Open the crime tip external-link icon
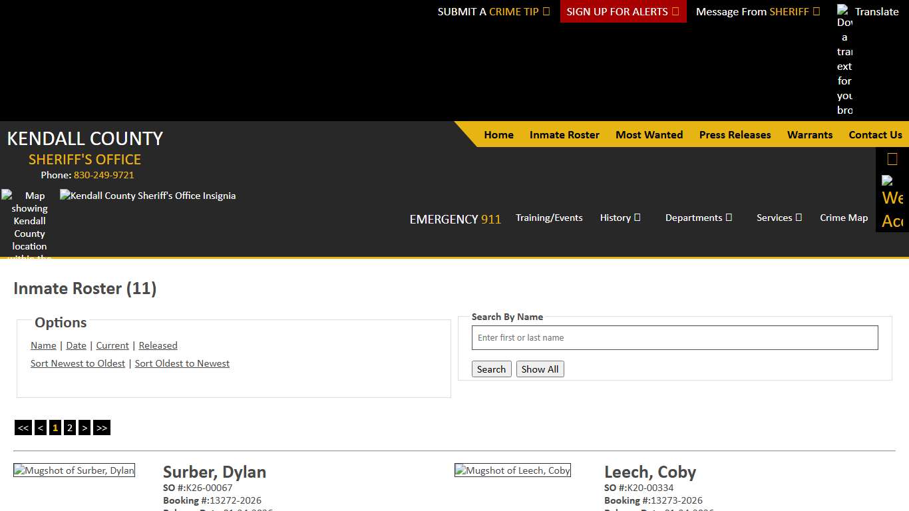Viewport: 909px width, 511px height. pyautogui.click(x=546, y=11)
